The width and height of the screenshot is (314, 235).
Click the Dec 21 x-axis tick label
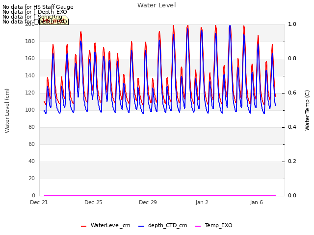39,202
